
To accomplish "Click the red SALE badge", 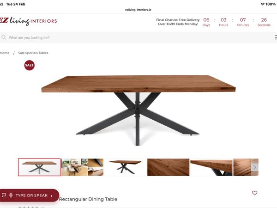I will [30, 65].
